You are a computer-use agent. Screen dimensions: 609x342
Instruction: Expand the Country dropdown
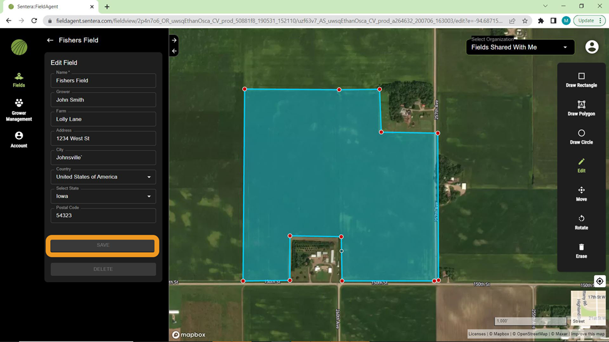click(x=103, y=177)
